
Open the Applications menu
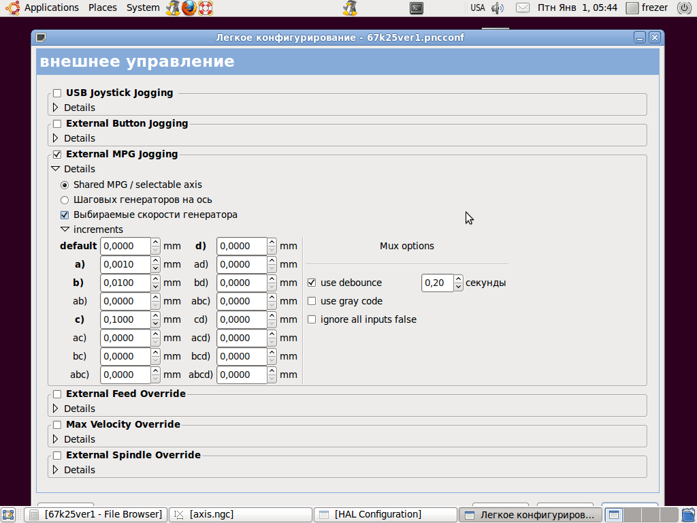[52, 7]
